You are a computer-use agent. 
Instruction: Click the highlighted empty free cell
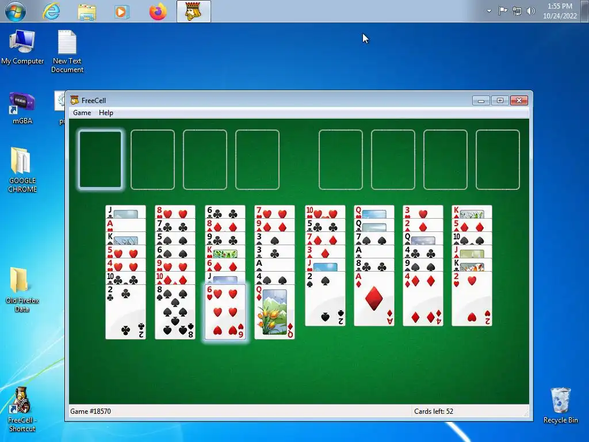tap(100, 159)
